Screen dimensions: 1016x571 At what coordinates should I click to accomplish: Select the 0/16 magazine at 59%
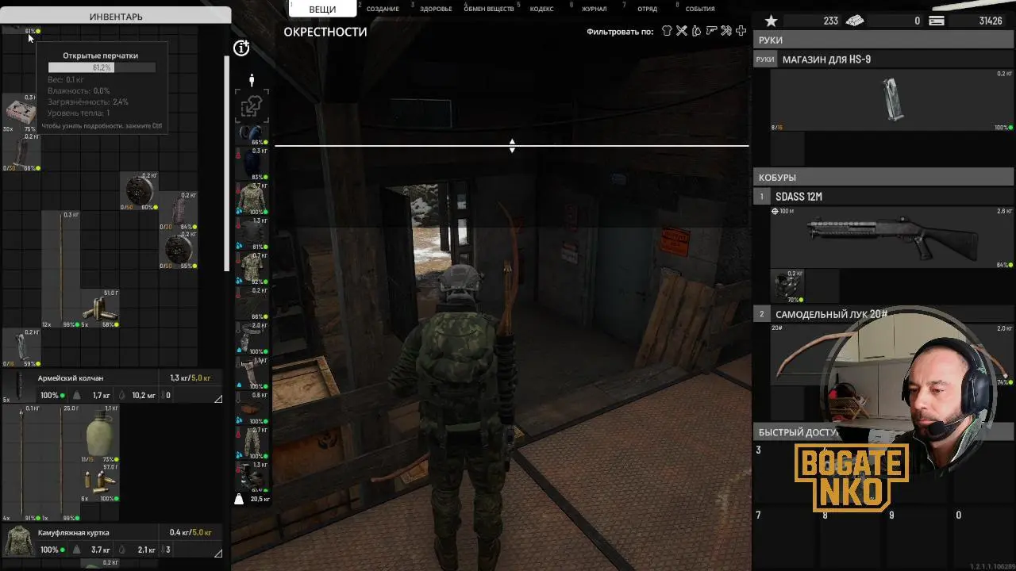click(21, 347)
